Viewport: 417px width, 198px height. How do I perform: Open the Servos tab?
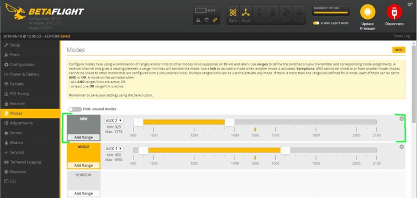(30, 133)
